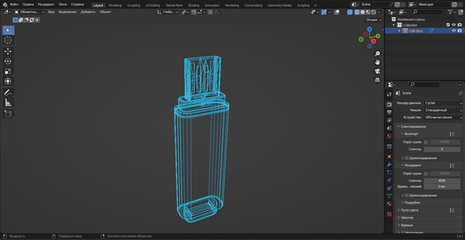Open the Справка menu
This screenshot has height=240, width=465.
tap(77, 4)
